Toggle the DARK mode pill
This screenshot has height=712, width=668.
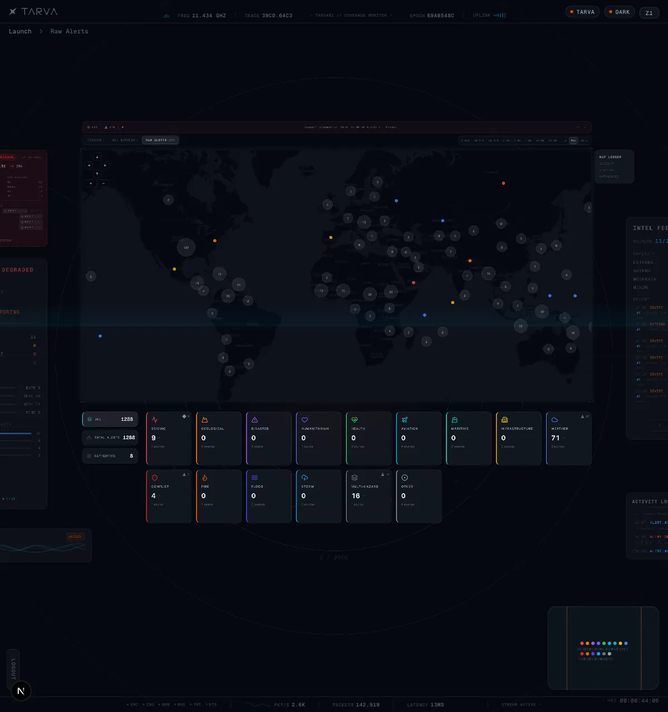(x=620, y=12)
